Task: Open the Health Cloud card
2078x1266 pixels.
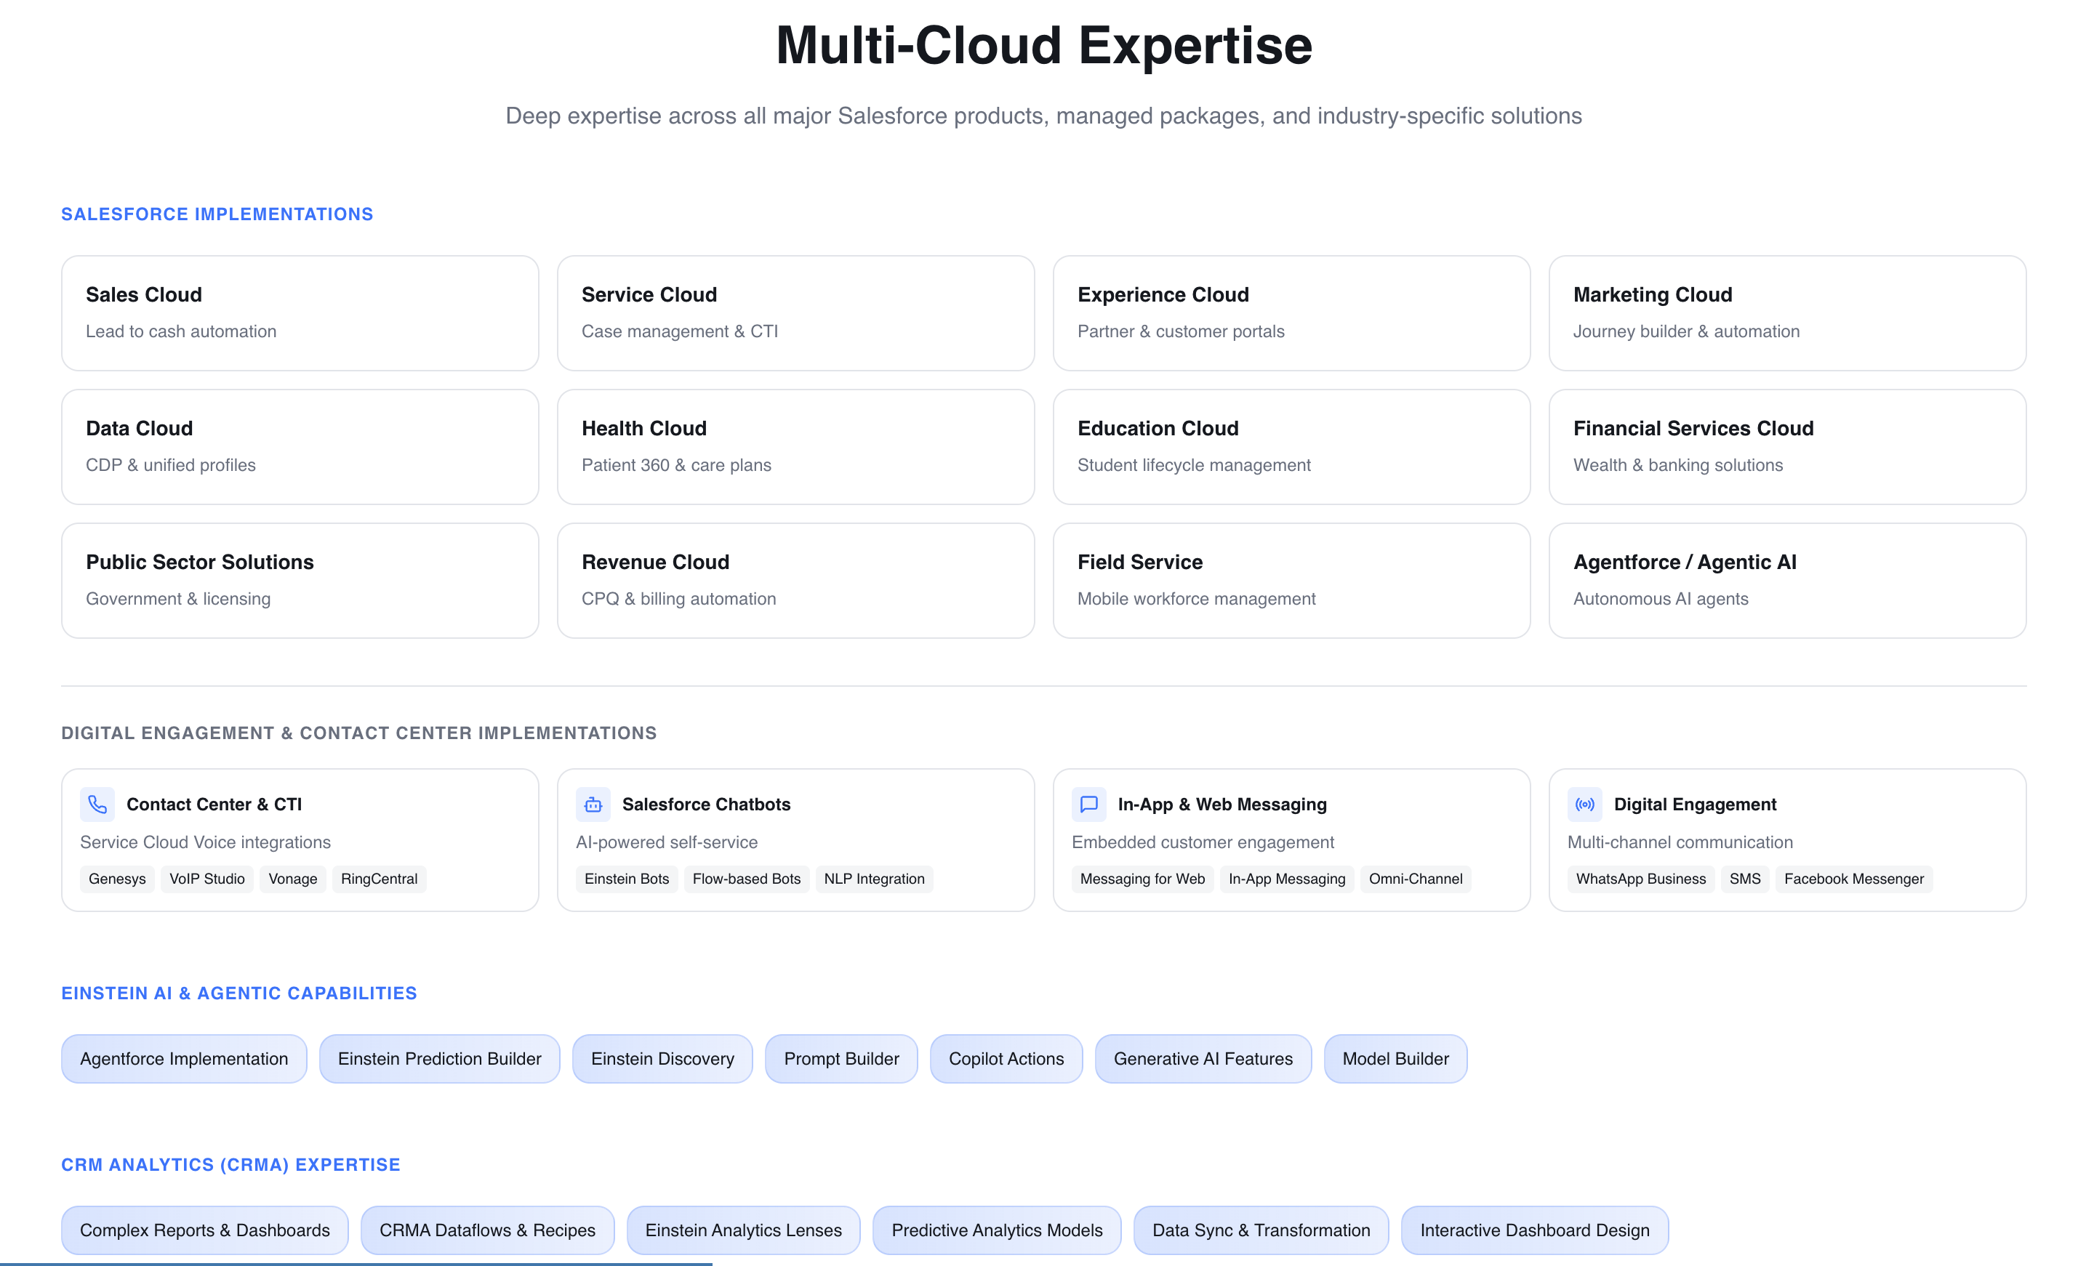Action: coord(795,447)
